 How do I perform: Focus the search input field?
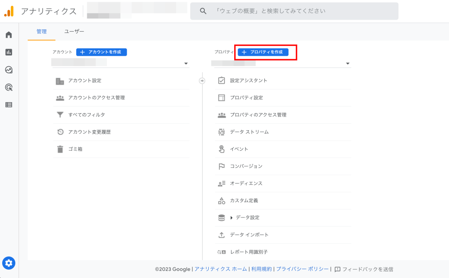294,11
